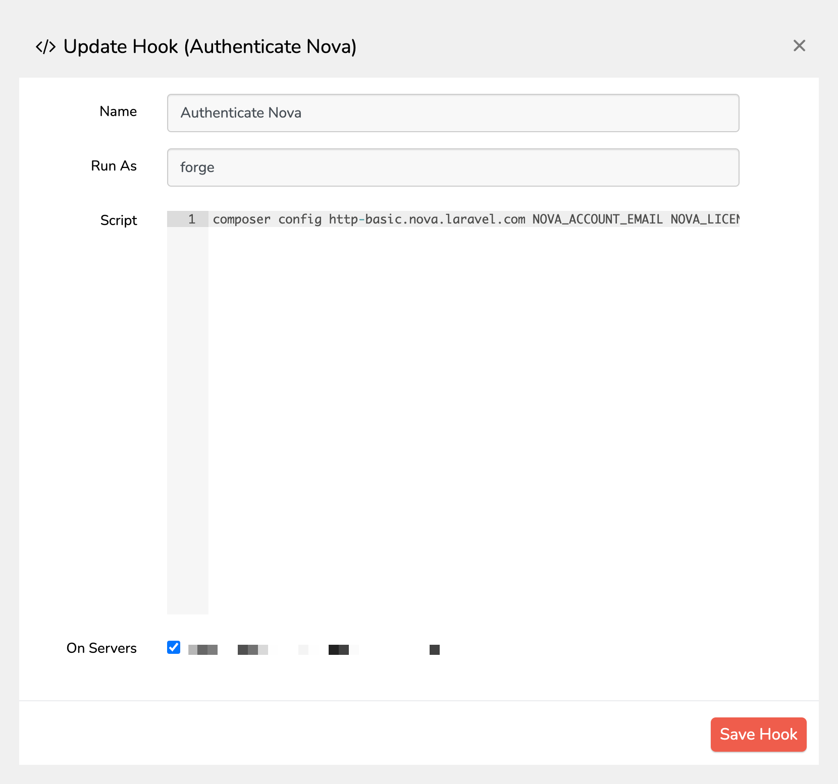The image size is (838, 784).
Task: Focus the Run As input field
Action: 453,167
